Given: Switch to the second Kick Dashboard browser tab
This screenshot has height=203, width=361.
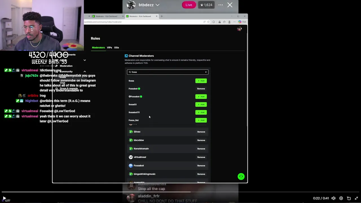Looking at the screenshot, I should [142, 16].
